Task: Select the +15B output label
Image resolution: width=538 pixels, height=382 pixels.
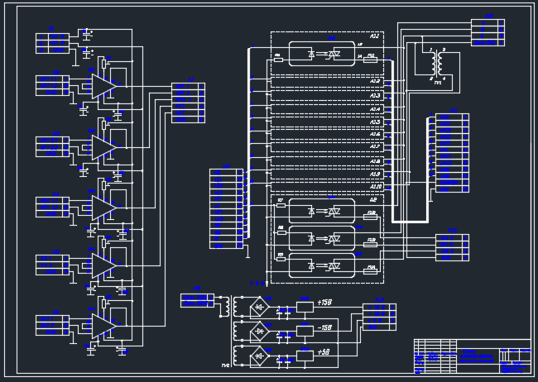Action: pyautogui.click(x=324, y=303)
